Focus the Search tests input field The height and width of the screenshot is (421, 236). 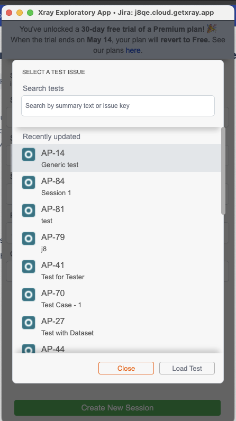click(x=118, y=106)
